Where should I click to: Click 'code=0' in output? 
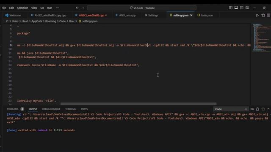42,130
